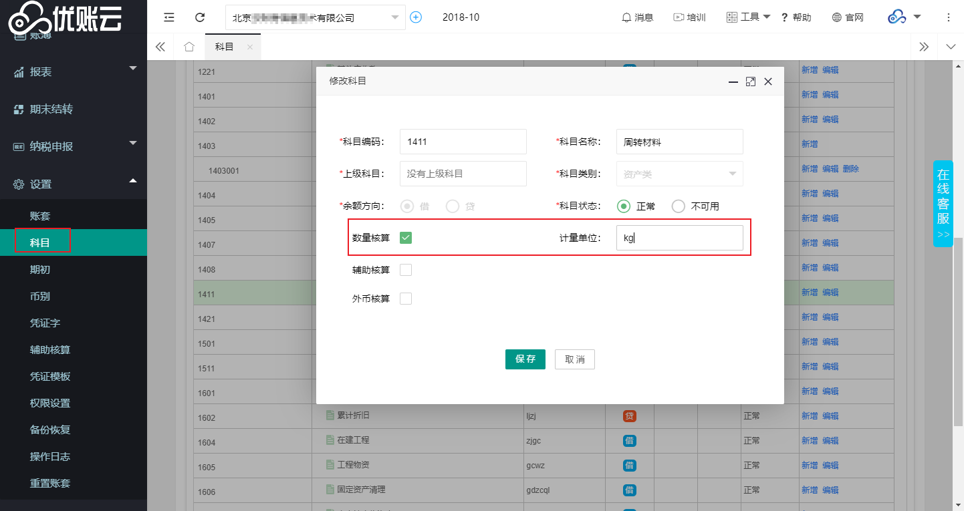Open 账套 in settings submenu
The height and width of the screenshot is (511, 964).
point(74,216)
